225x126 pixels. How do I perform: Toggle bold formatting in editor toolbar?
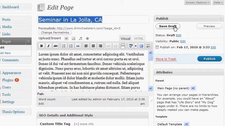tap(41, 46)
